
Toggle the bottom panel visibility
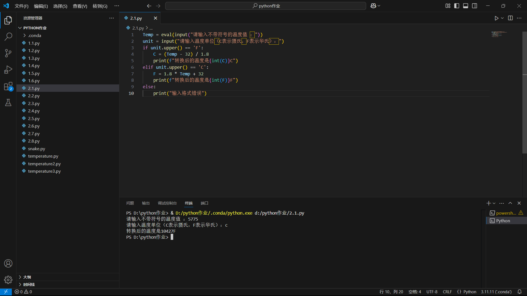pyautogui.click(x=466, y=6)
